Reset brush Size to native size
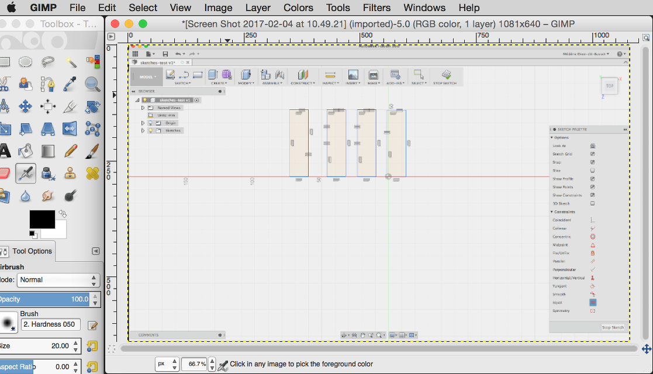The image size is (653, 374). coord(92,346)
